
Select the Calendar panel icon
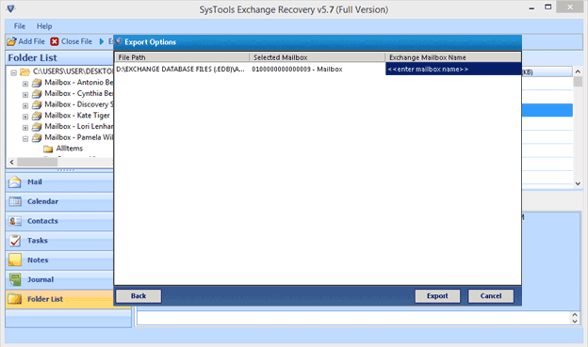(x=15, y=202)
